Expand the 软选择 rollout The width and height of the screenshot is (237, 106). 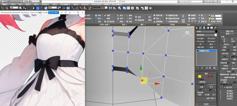(x=206, y=104)
